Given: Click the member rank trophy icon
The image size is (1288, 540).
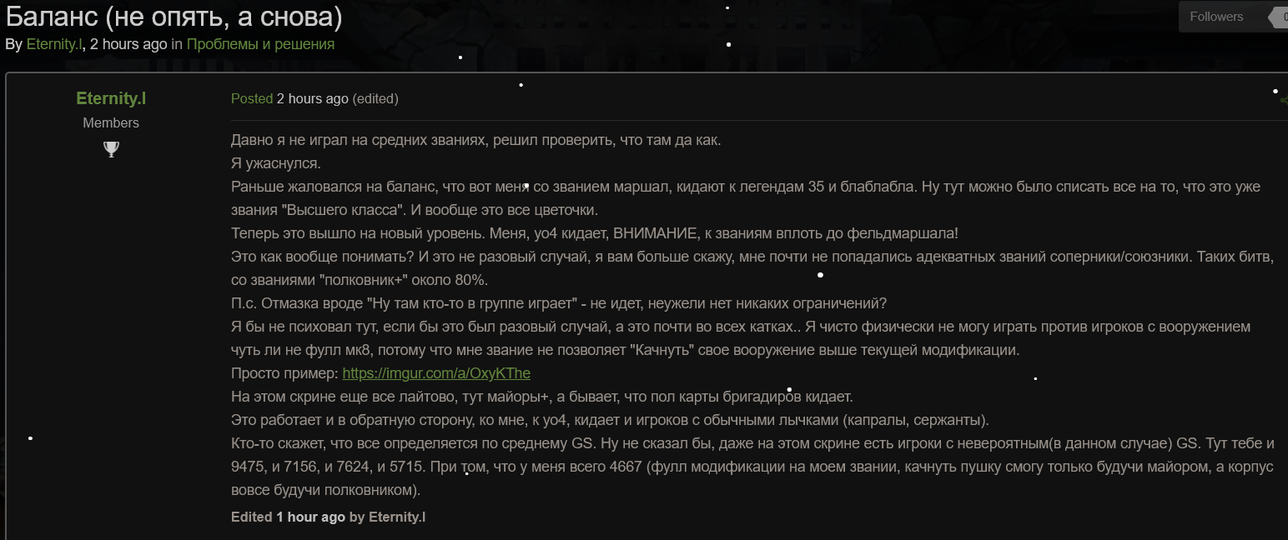Looking at the screenshot, I should 111,149.
